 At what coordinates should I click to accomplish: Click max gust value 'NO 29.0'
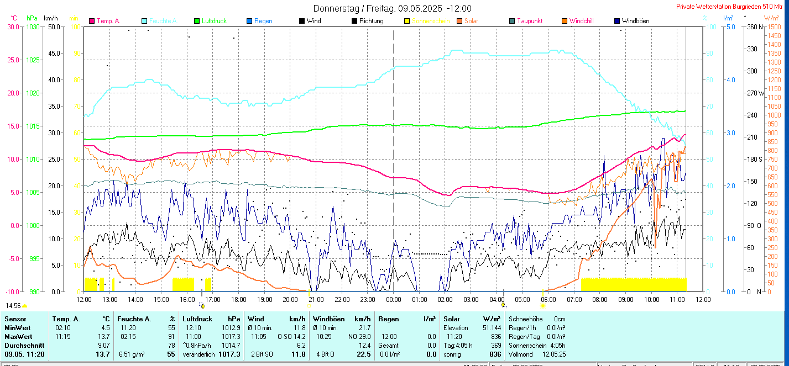click(358, 336)
